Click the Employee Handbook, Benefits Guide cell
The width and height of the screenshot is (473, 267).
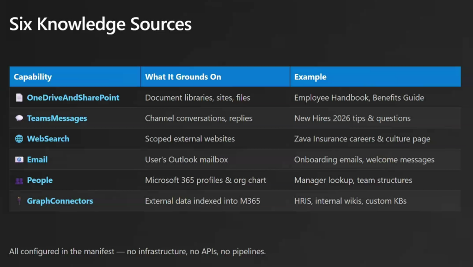tap(359, 98)
